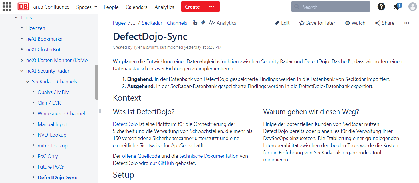
Task: Select DefectDojo-Sync in sidebar tree
Action: tap(57, 178)
